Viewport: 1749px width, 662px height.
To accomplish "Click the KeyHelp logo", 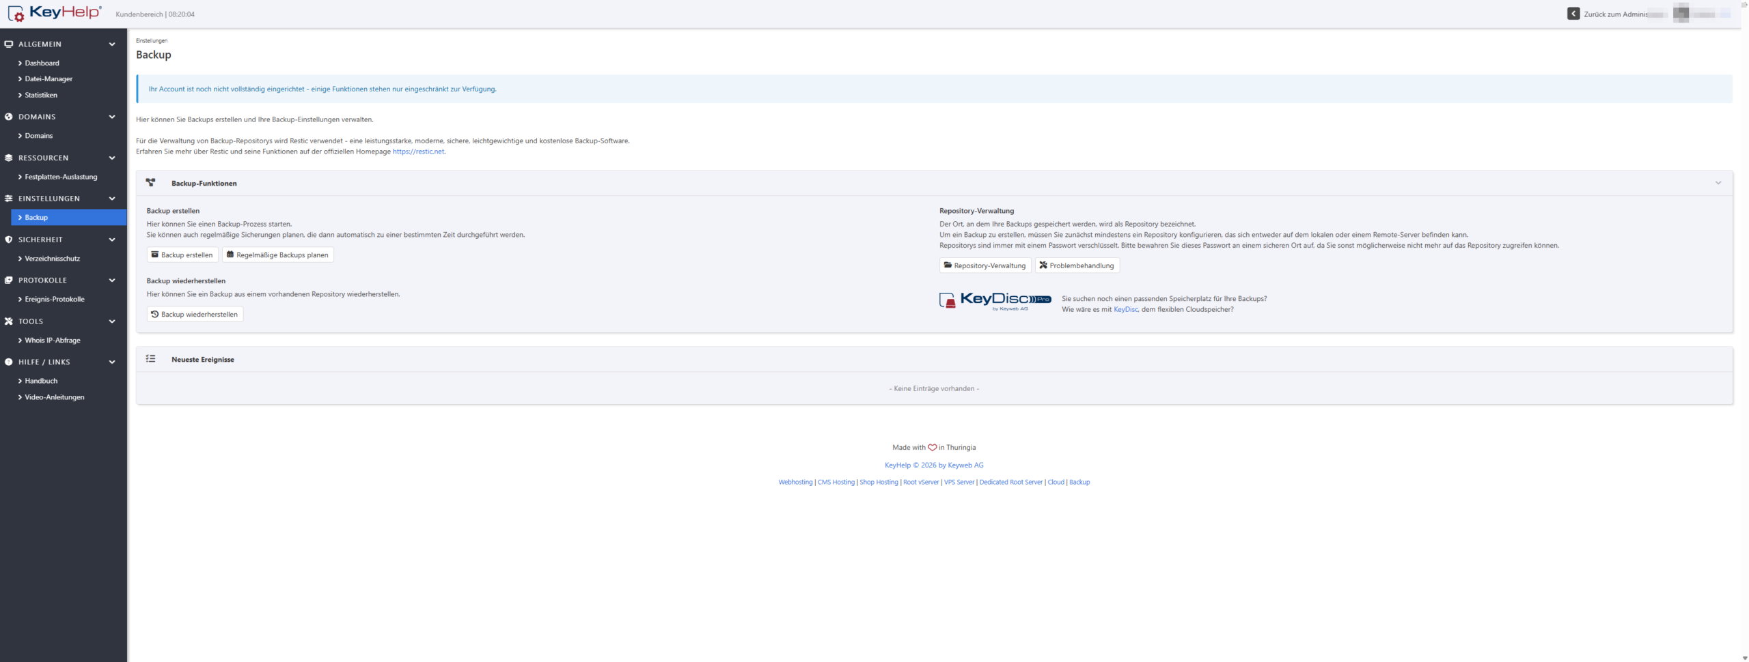I will (x=55, y=13).
